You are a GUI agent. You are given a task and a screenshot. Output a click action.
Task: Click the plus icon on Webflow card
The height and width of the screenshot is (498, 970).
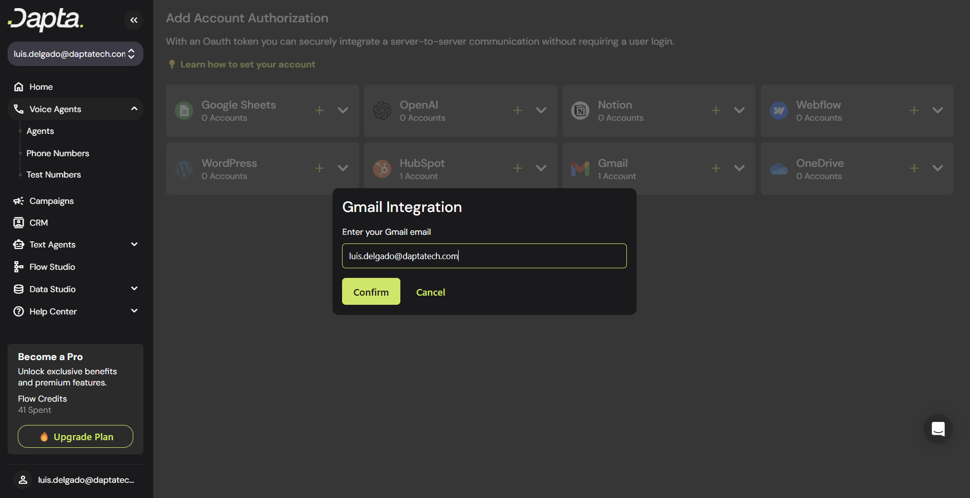914,111
